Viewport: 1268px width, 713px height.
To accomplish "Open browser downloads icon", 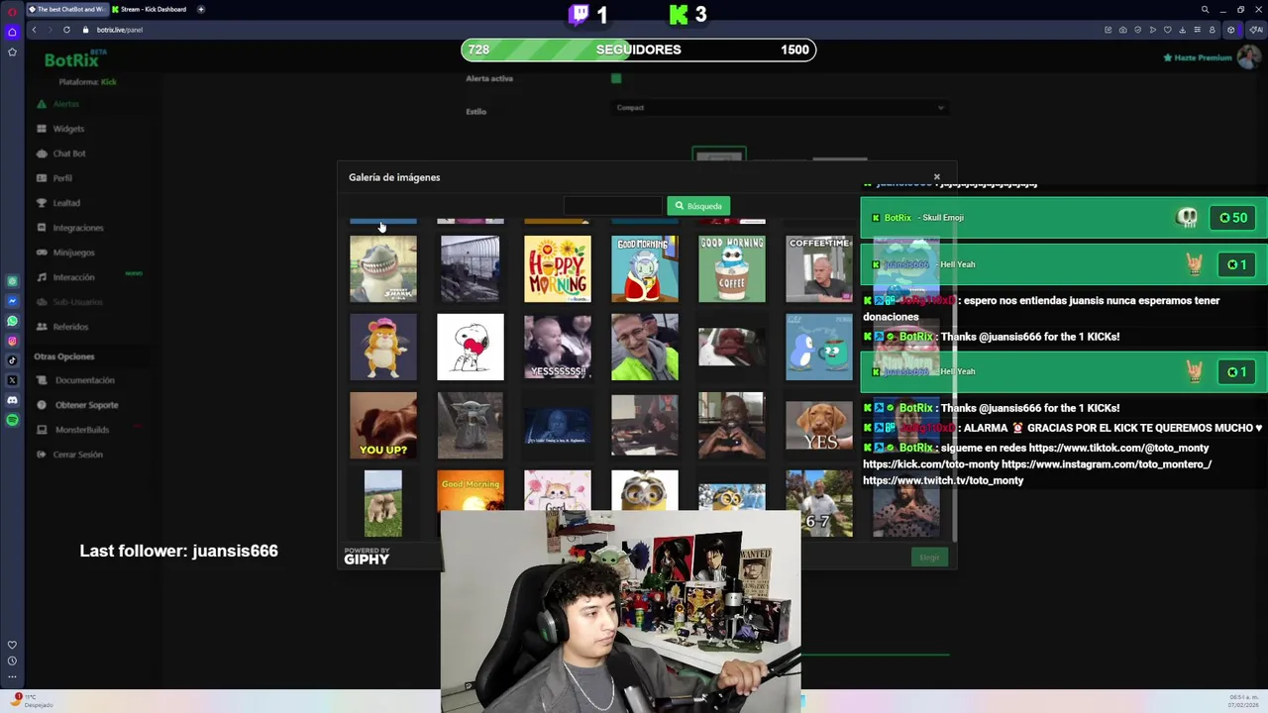I will click(1182, 30).
